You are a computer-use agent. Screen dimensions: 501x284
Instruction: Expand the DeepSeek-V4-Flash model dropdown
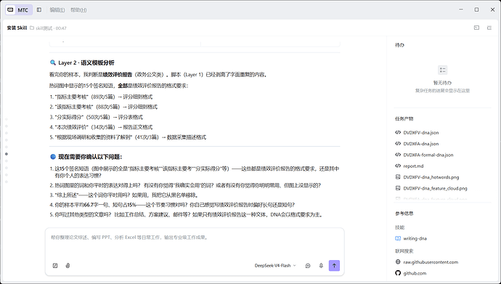pos(275,265)
